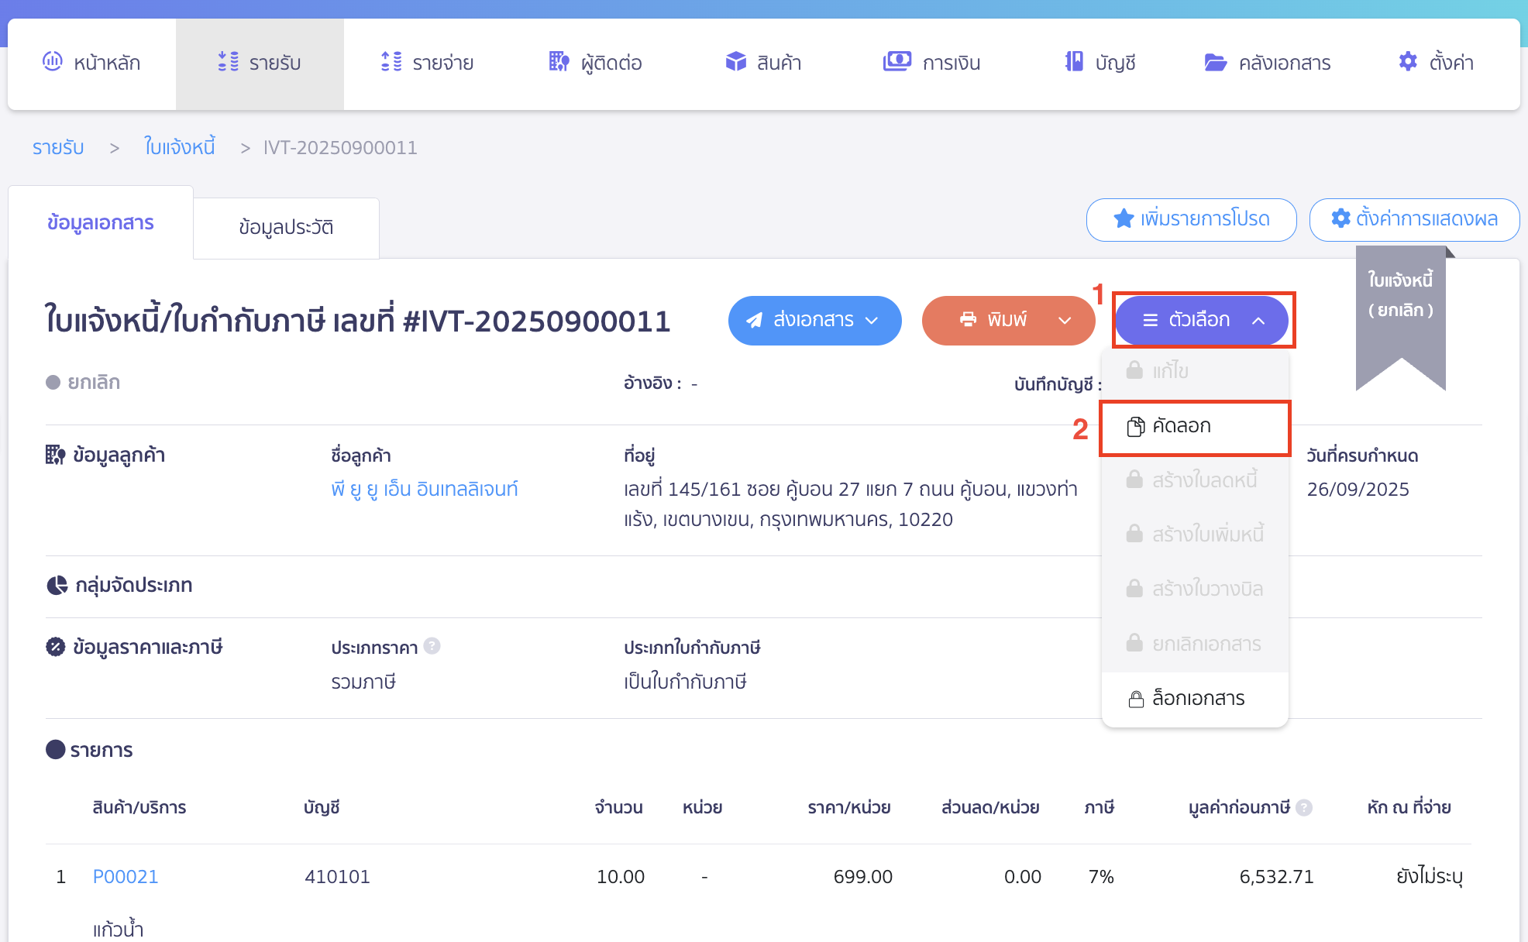
Task: Open the พิมพ์ print options dropdown
Action: 1008,320
